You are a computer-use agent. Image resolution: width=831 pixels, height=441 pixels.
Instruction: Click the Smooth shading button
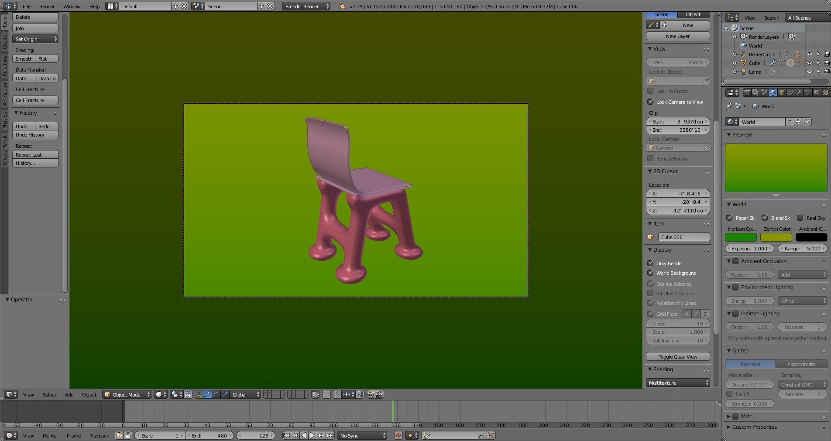point(24,58)
